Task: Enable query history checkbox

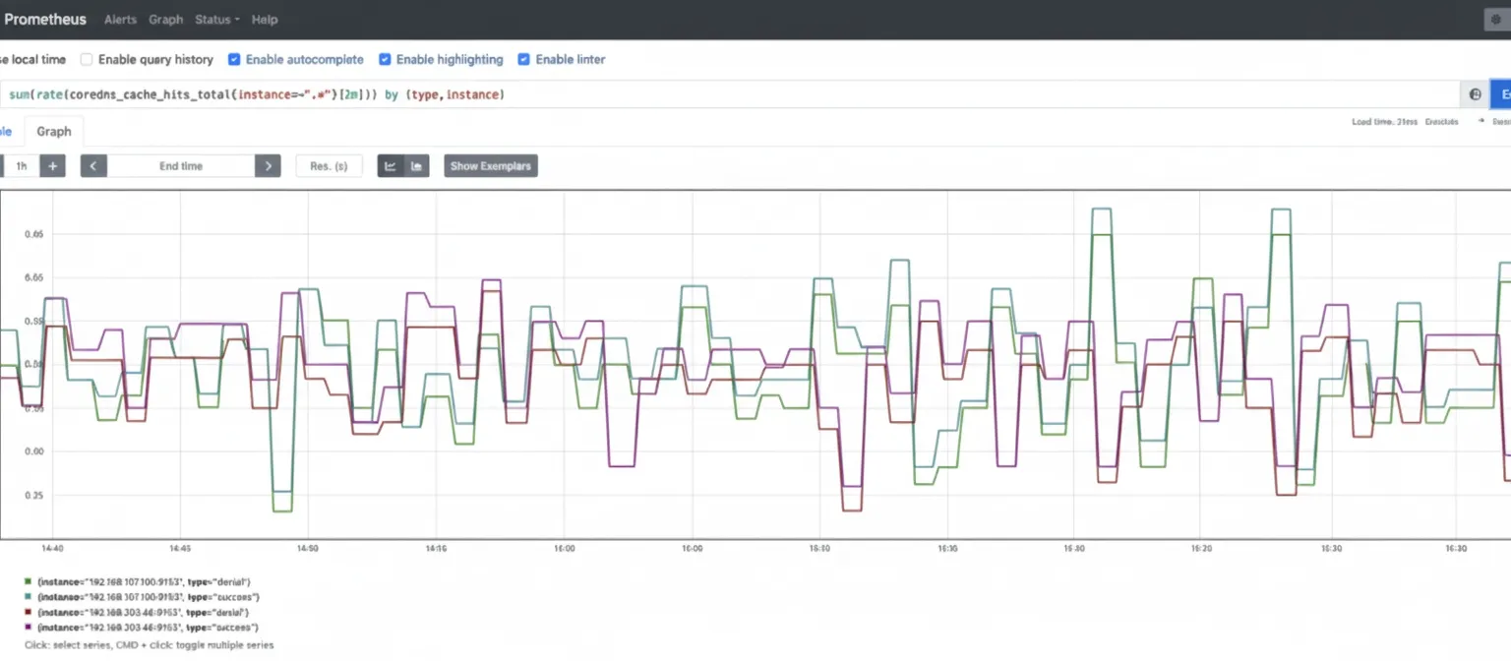Action: pyautogui.click(x=87, y=60)
